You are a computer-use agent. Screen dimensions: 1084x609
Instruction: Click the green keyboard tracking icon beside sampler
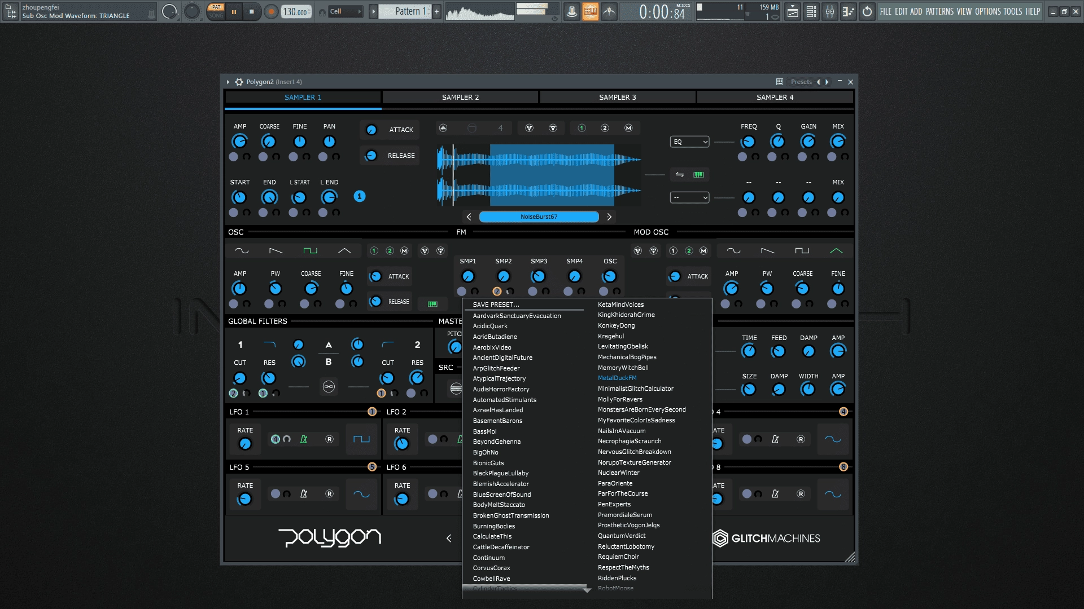[x=698, y=175]
